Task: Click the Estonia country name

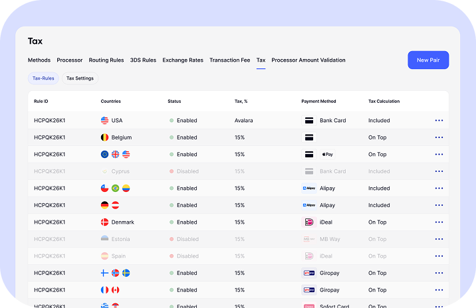Action: point(120,239)
